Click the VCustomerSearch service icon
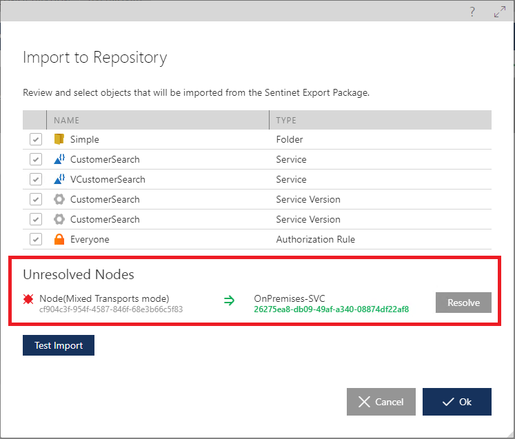This screenshot has width=515, height=439. 59,179
